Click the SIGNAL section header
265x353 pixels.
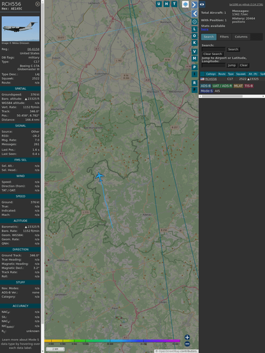(20, 126)
